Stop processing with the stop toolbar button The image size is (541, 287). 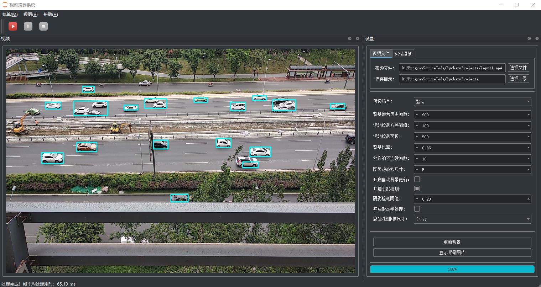(x=43, y=26)
